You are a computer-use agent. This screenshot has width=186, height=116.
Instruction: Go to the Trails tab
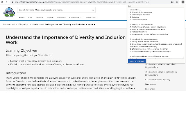pos(30,18)
